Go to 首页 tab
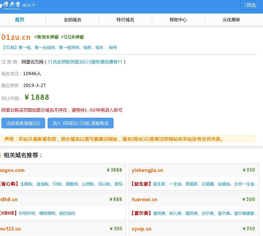This screenshot has height=236, width=263. click(x=20, y=20)
